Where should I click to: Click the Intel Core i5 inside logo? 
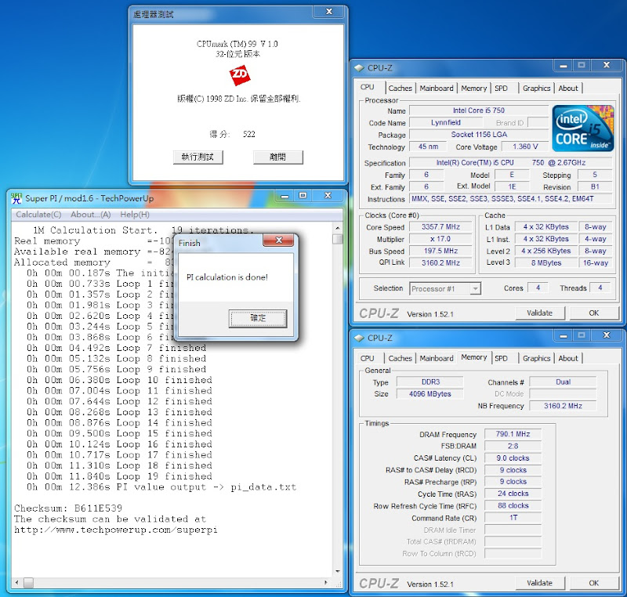583,128
